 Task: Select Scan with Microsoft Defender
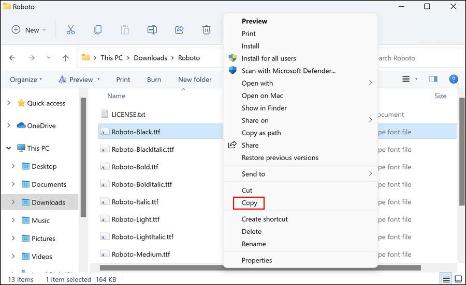click(x=300, y=71)
